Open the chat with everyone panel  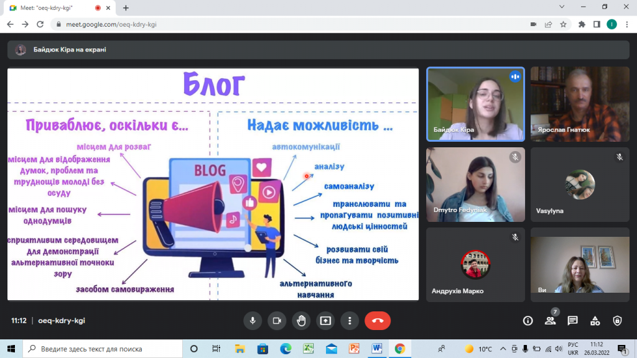point(572,321)
